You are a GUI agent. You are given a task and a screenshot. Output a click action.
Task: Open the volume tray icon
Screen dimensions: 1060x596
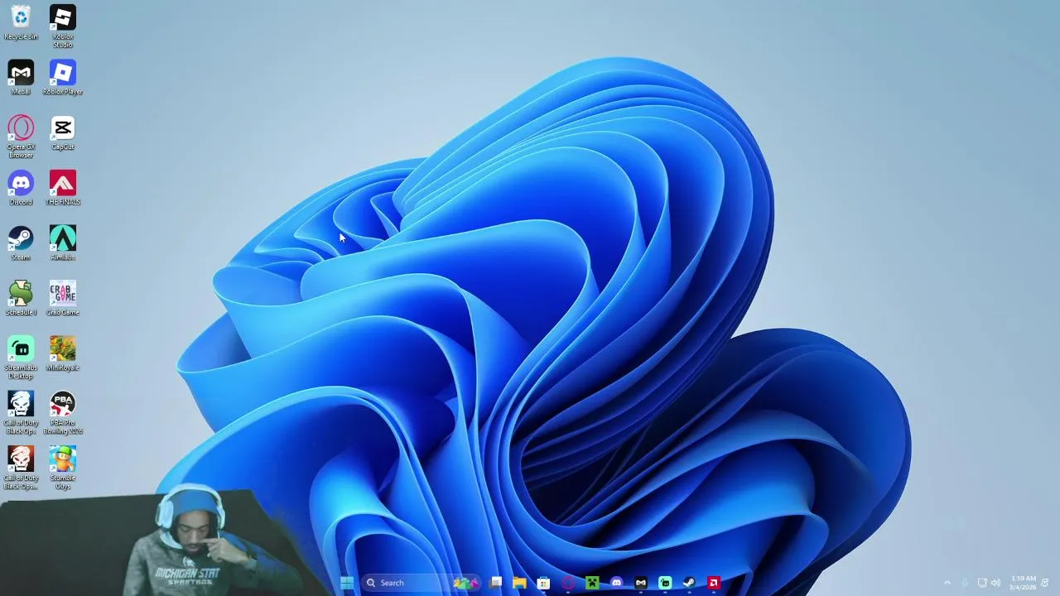coord(995,583)
